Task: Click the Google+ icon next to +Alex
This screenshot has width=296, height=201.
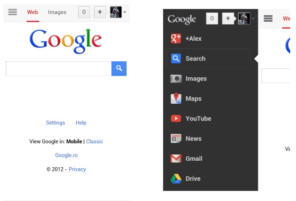Action: 176,39
